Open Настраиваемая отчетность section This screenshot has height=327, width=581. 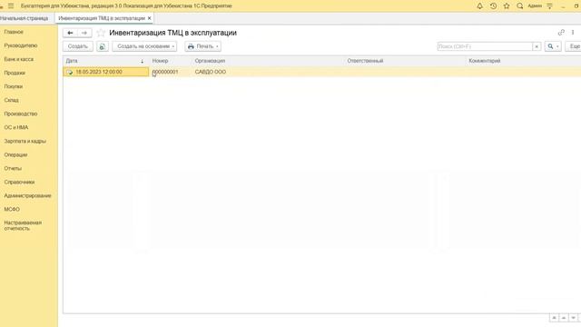coord(23,226)
